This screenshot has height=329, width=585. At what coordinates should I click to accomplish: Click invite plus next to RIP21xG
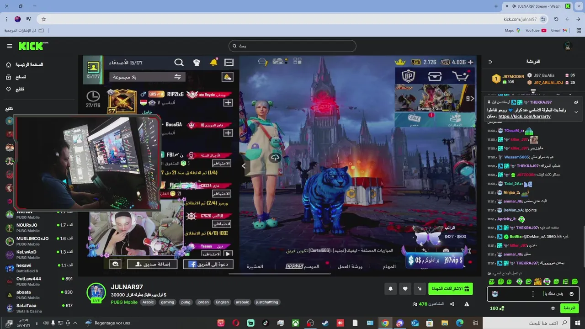(228, 102)
